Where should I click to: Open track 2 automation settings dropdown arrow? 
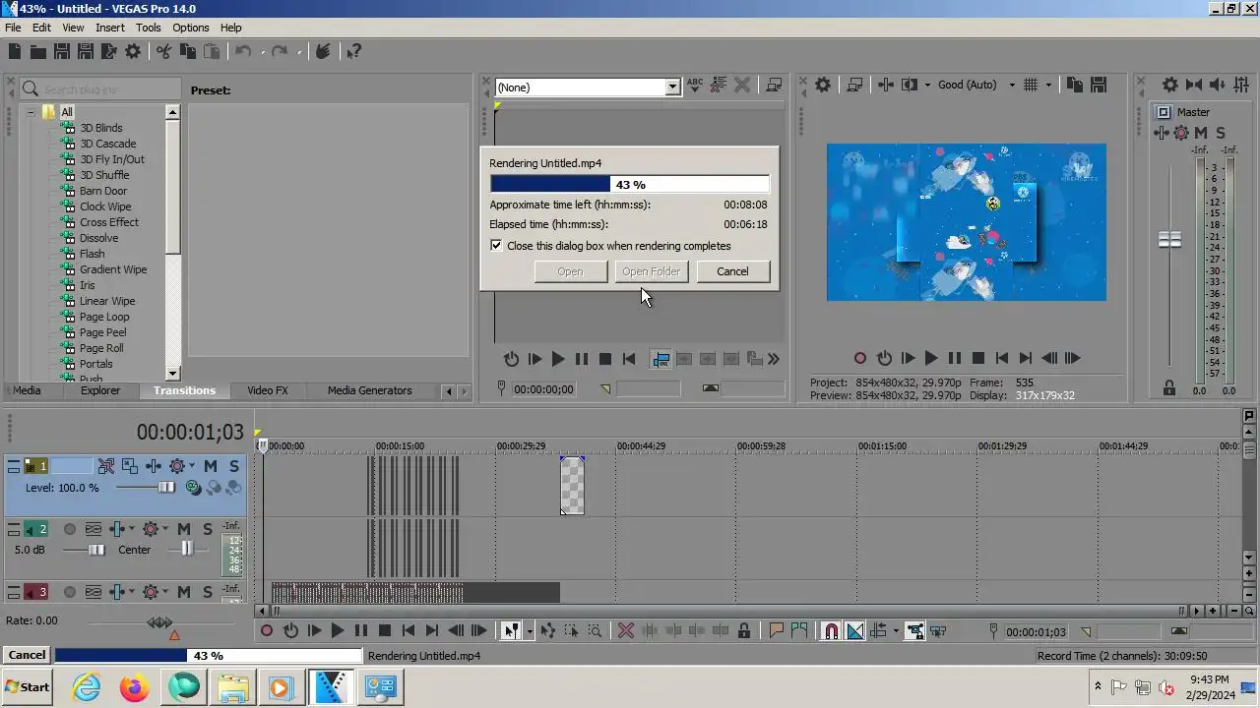[164, 529]
